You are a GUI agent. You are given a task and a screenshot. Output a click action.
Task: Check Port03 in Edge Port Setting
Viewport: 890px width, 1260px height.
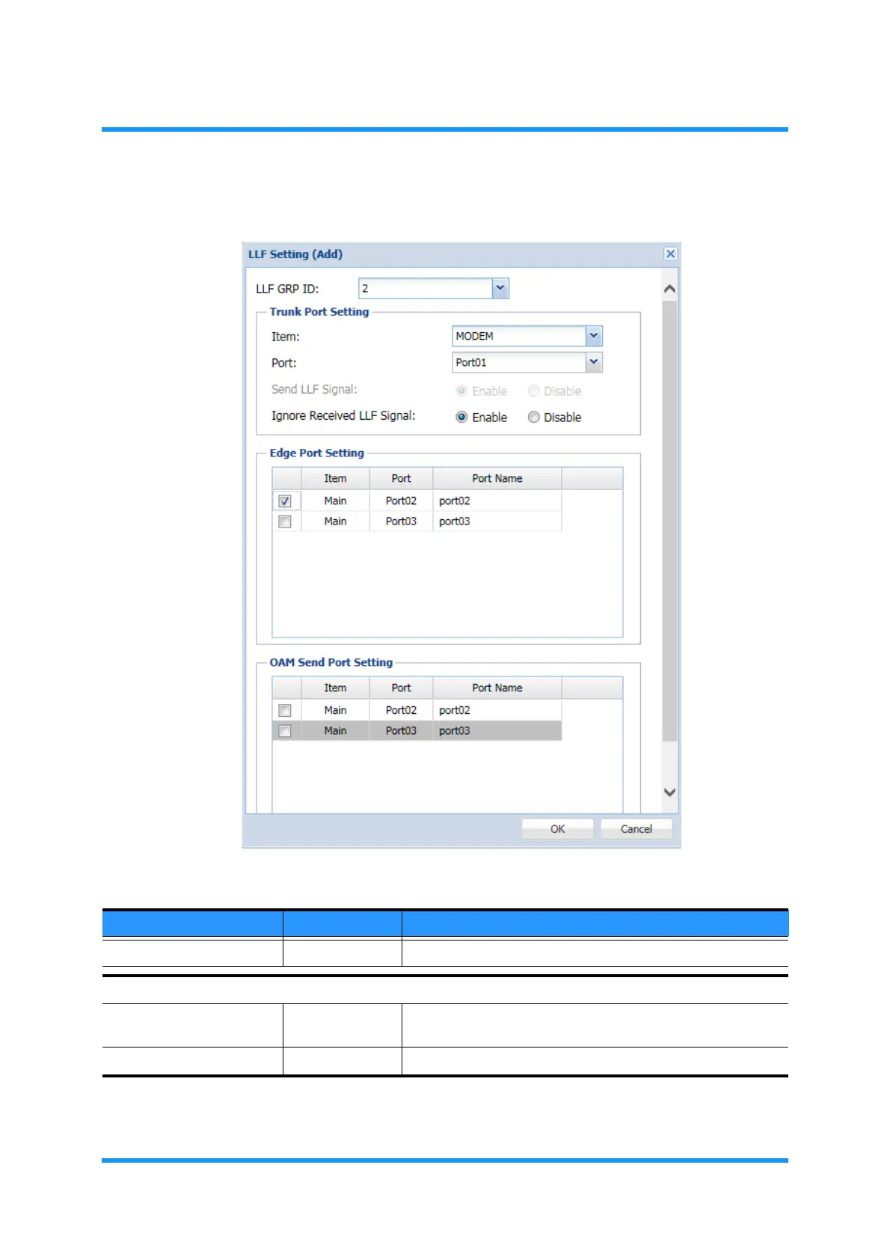tap(285, 522)
